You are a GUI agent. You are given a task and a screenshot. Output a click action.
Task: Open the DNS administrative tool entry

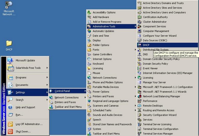point(145,54)
